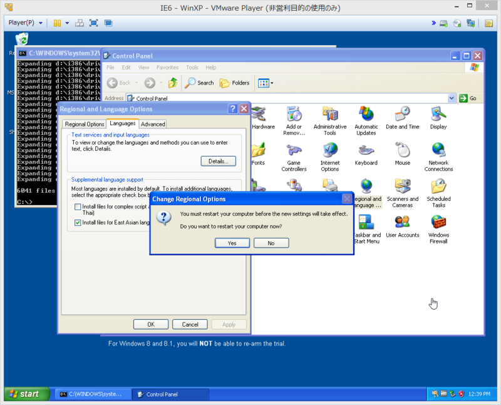Image resolution: width=501 pixels, height=405 pixels.
Task: Switch to Regional Options tab
Action: [85, 124]
